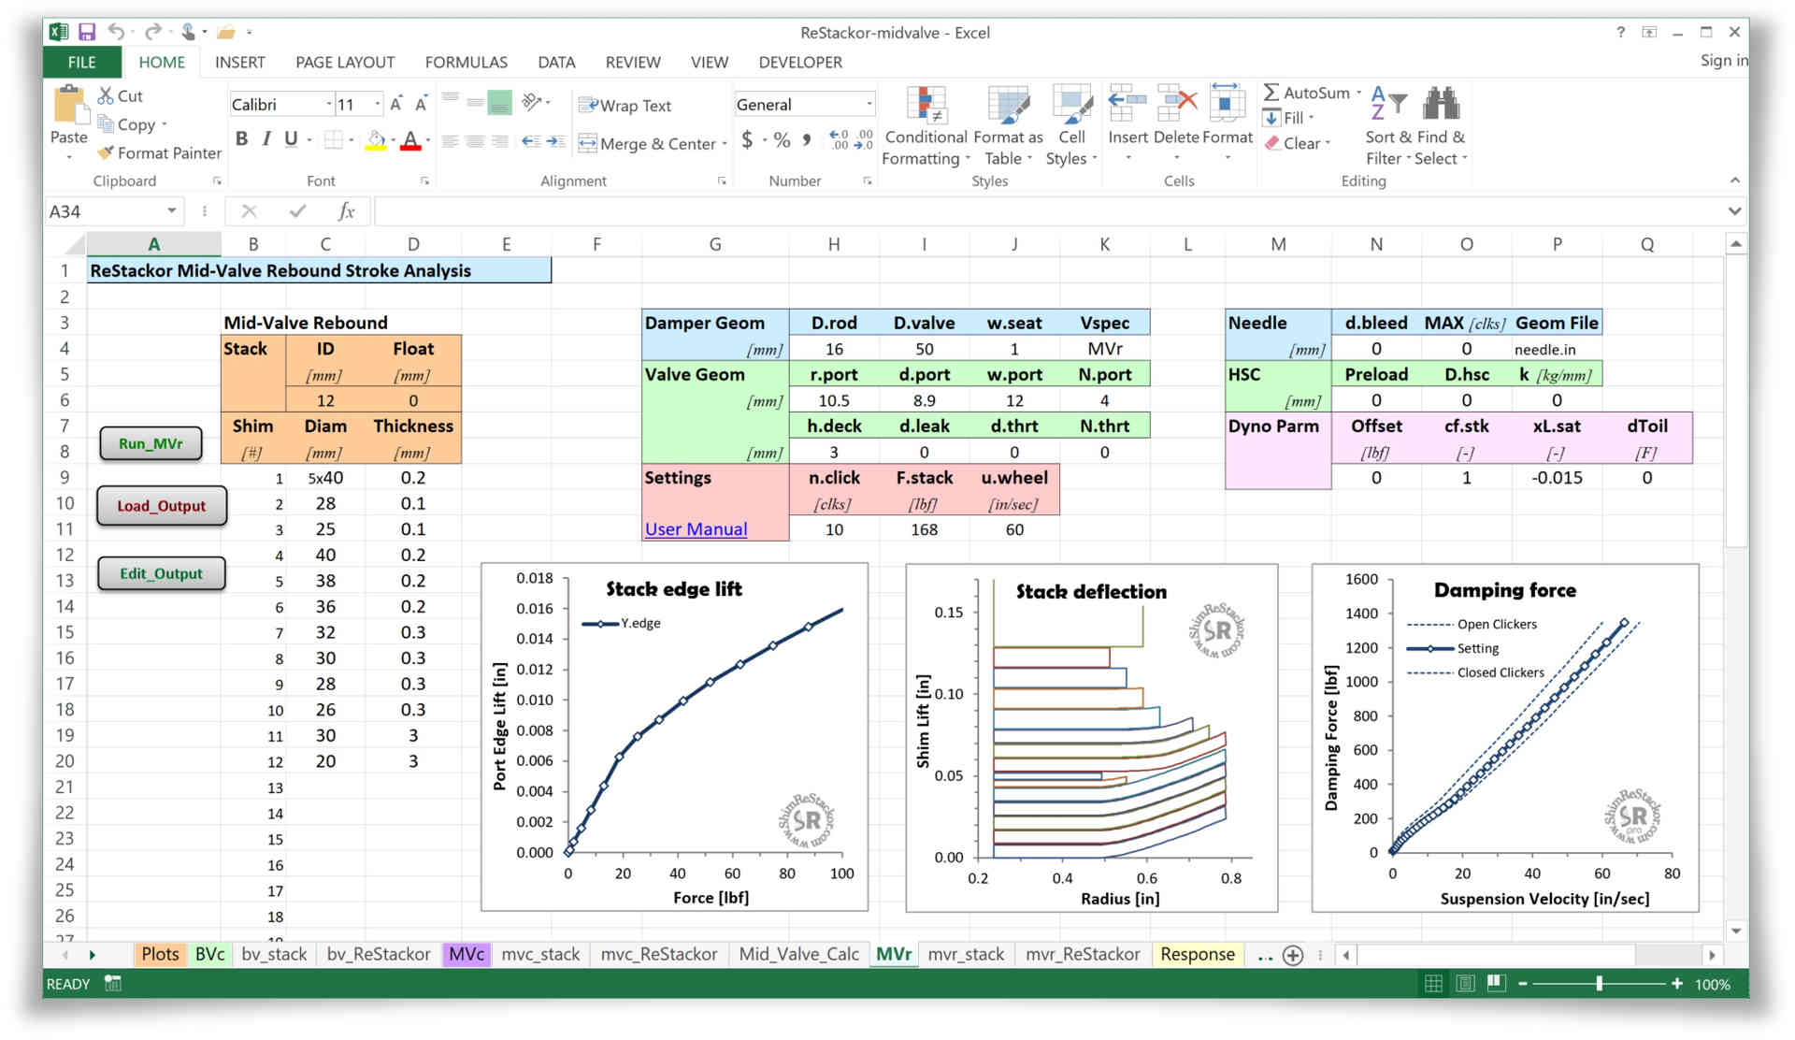
Task: Underline the selected text
Action: click(x=291, y=138)
